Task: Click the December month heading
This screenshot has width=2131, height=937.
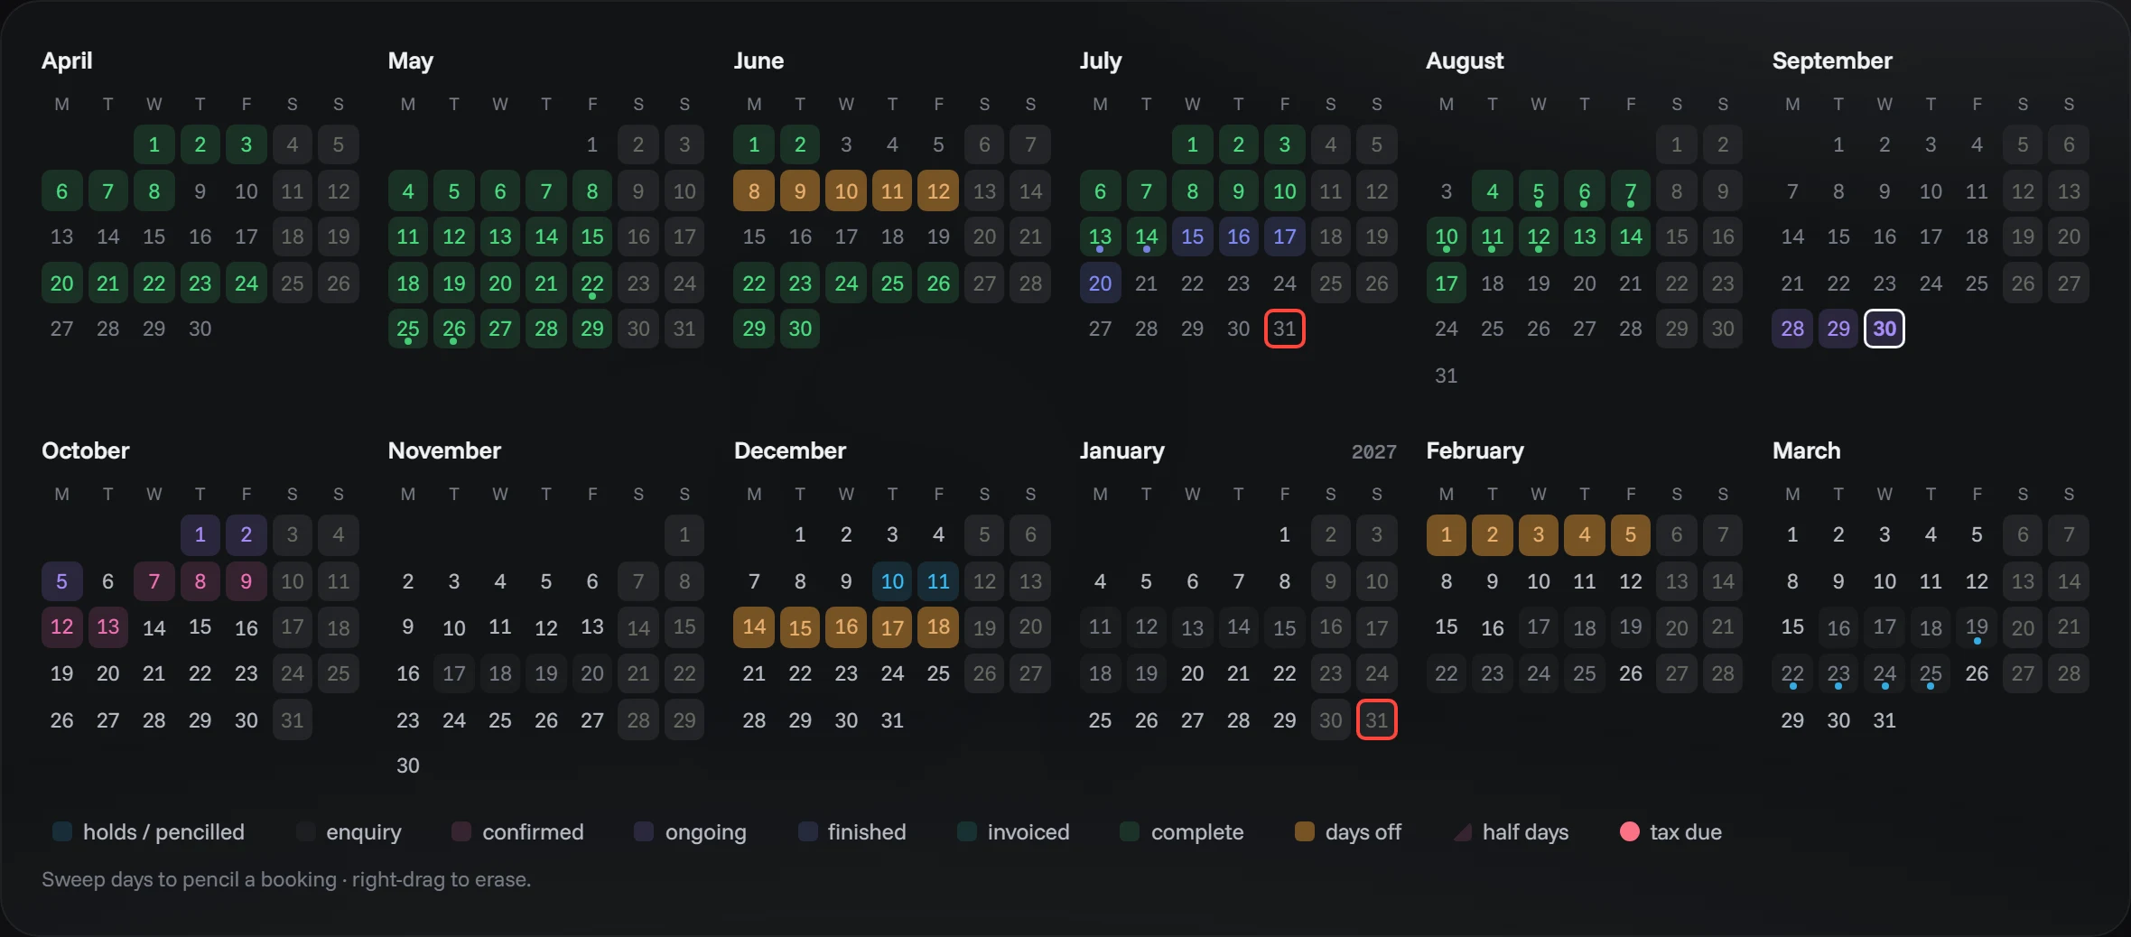Action: [790, 450]
